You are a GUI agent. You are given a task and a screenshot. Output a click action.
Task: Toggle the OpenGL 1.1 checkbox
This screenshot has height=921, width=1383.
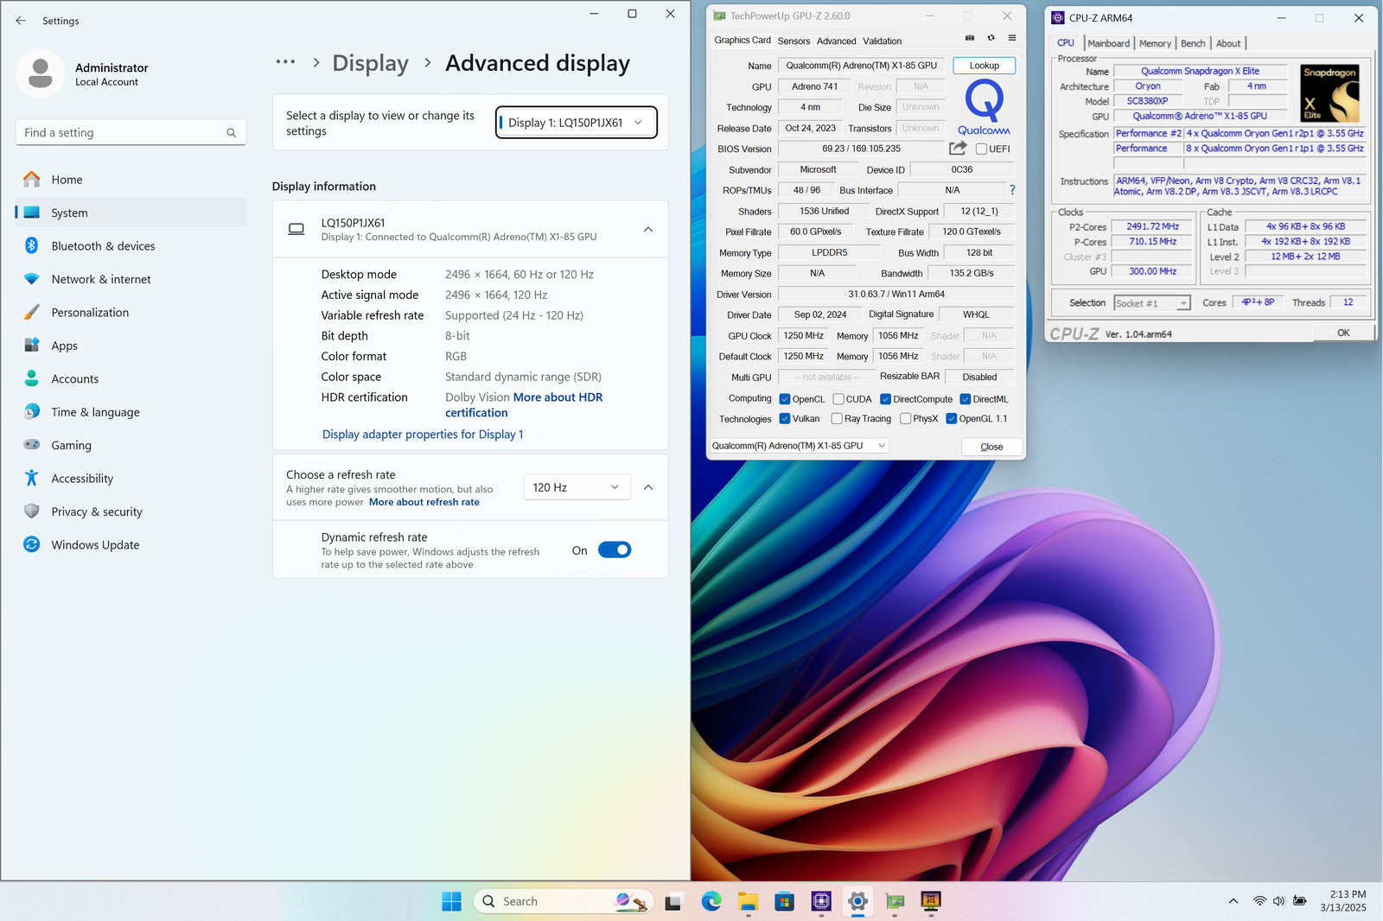click(951, 419)
